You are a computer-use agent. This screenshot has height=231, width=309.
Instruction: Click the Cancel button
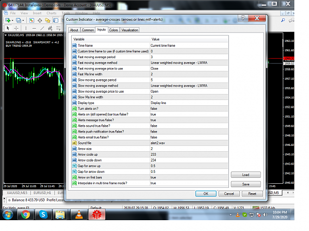229,194
